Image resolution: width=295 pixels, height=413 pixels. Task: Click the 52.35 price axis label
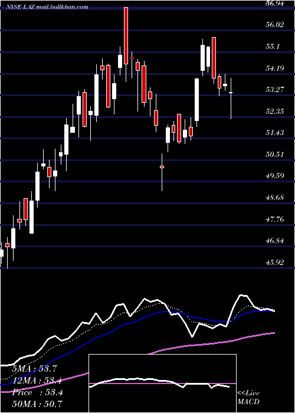[x=275, y=111]
